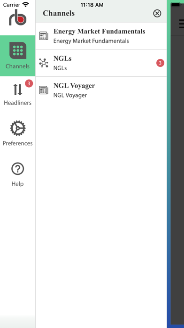Tap the NGLs network icon
184x328 pixels.
[x=44, y=63]
